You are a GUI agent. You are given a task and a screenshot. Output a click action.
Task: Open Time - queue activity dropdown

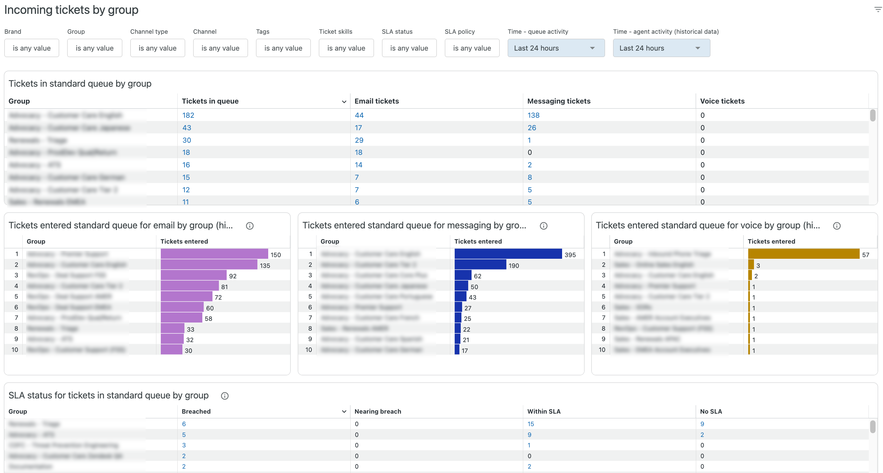click(x=556, y=48)
